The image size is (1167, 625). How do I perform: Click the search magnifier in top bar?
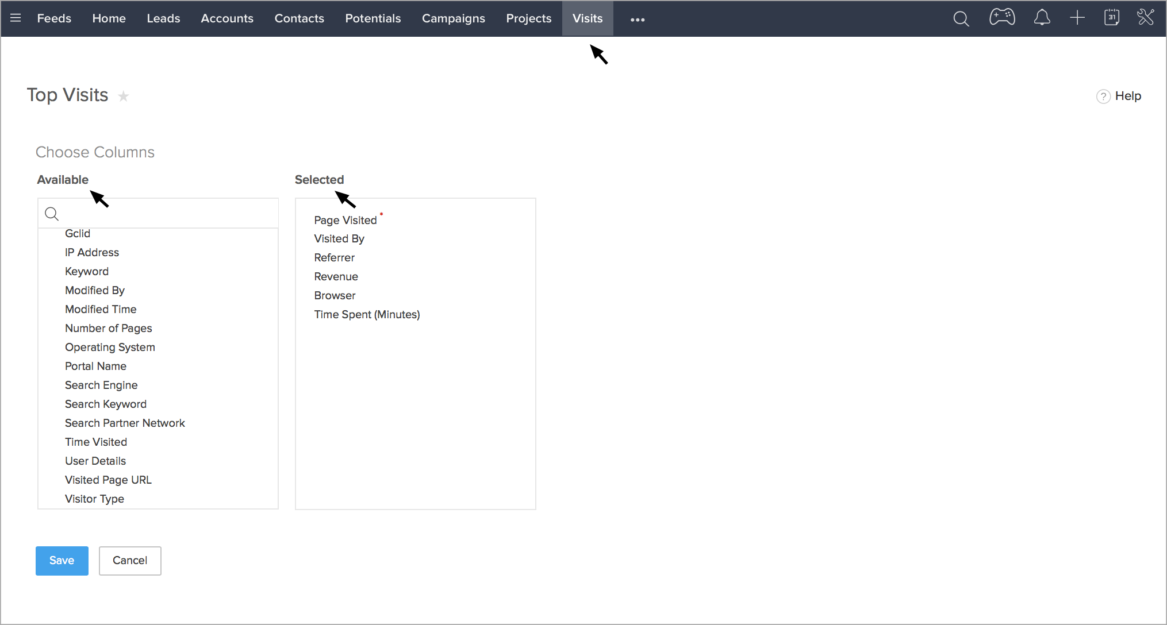tap(961, 19)
